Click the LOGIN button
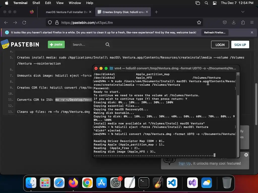This screenshot has height=193, width=258. pyautogui.click(x=220, y=45)
